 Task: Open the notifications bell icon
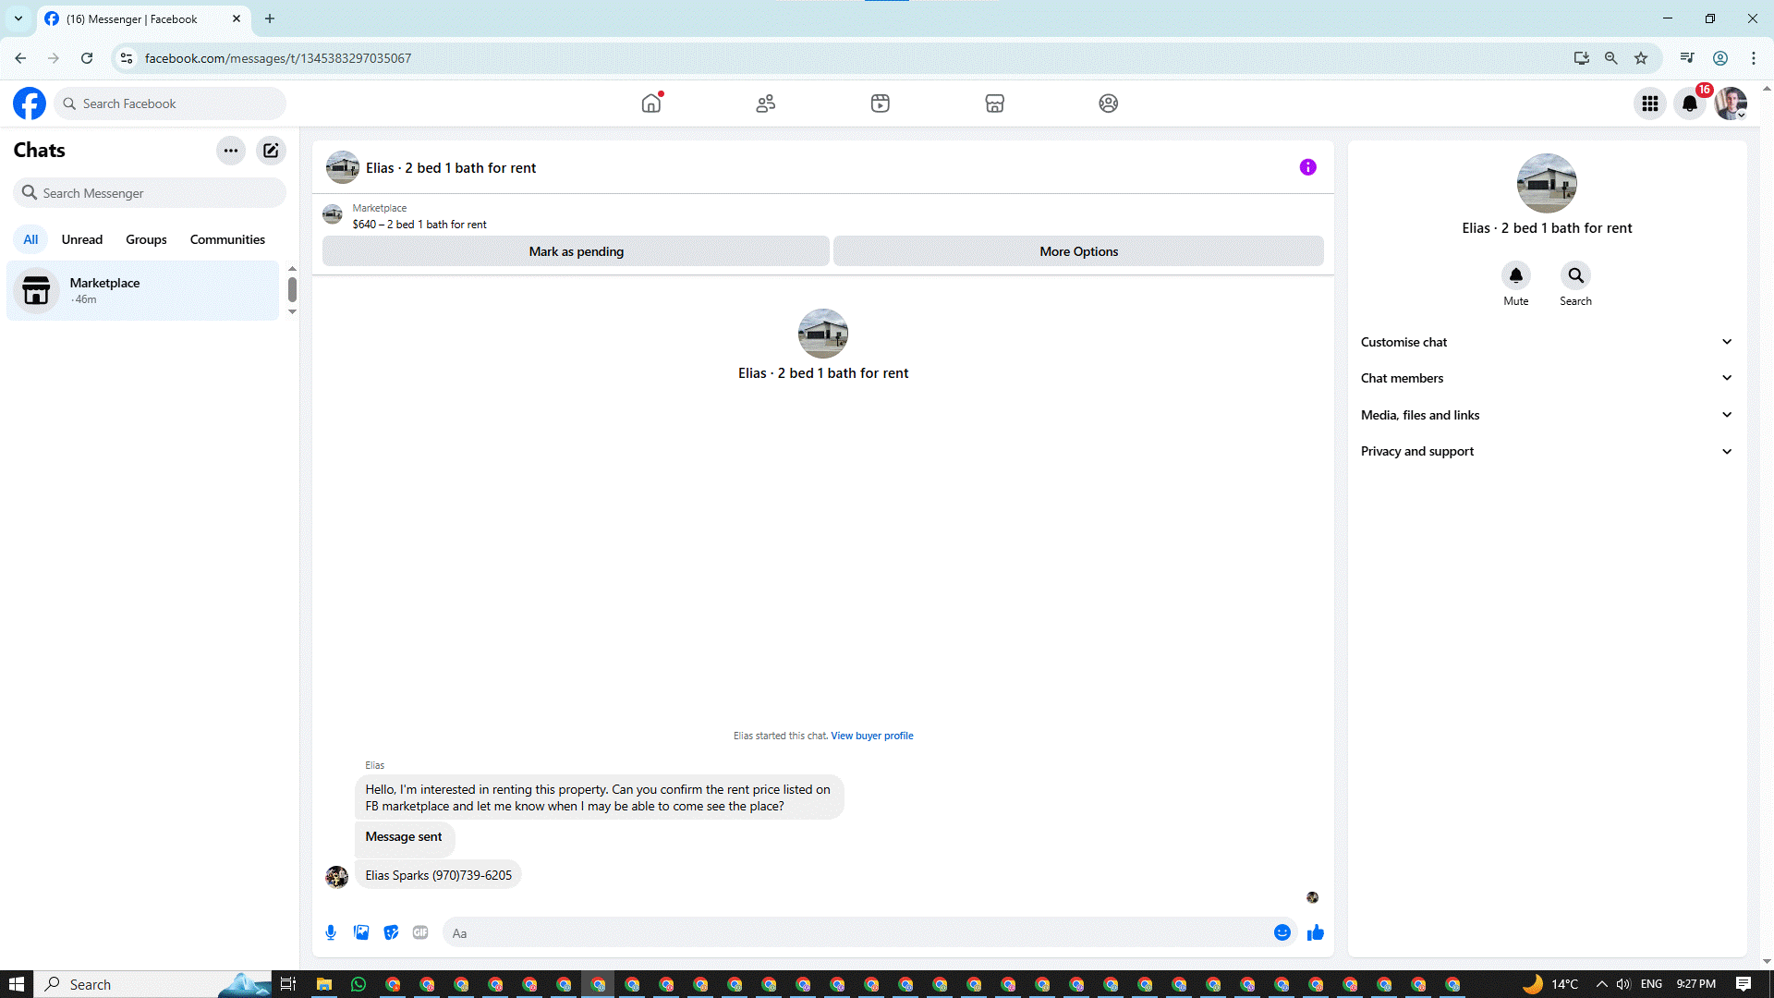point(1691,103)
